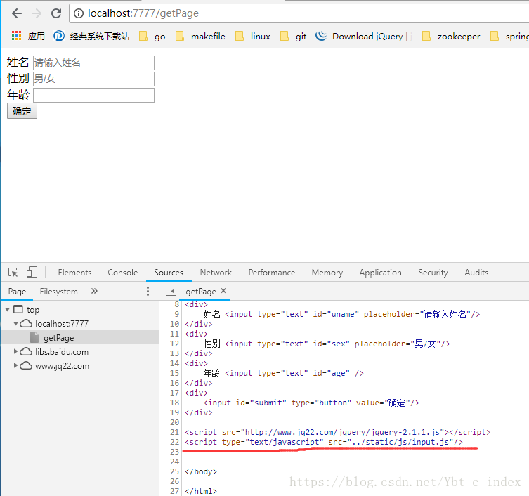Screen dimensions: 529x496
Task: Select the Filesystem navigator tab
Action: 59,291
